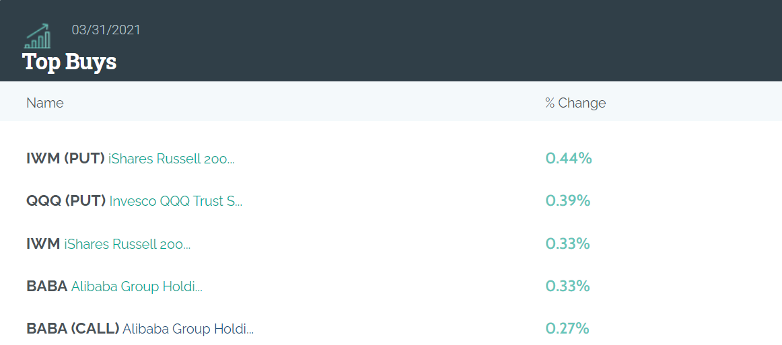Click the rising bar chart icon
Viewport: 782px width, 345px height.
coord(38,36)
